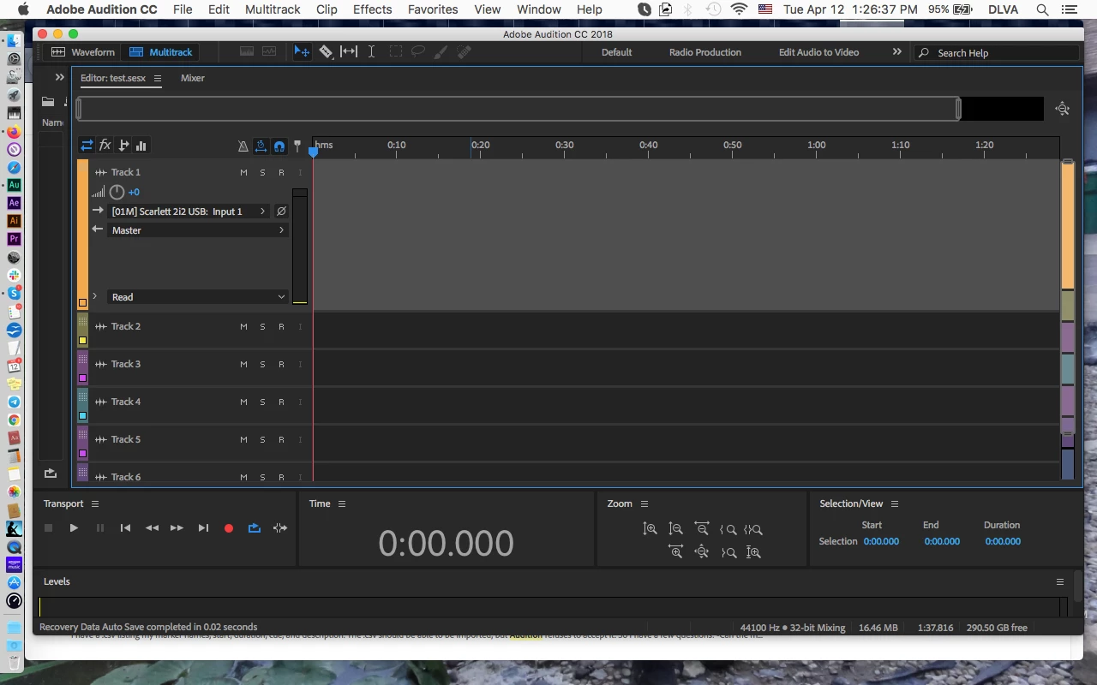Screen dimensions: 1097x685
Task: Click the zoom-to-fit icon beside navigator
Action: pyautogui.click(x=1063, y=109)
